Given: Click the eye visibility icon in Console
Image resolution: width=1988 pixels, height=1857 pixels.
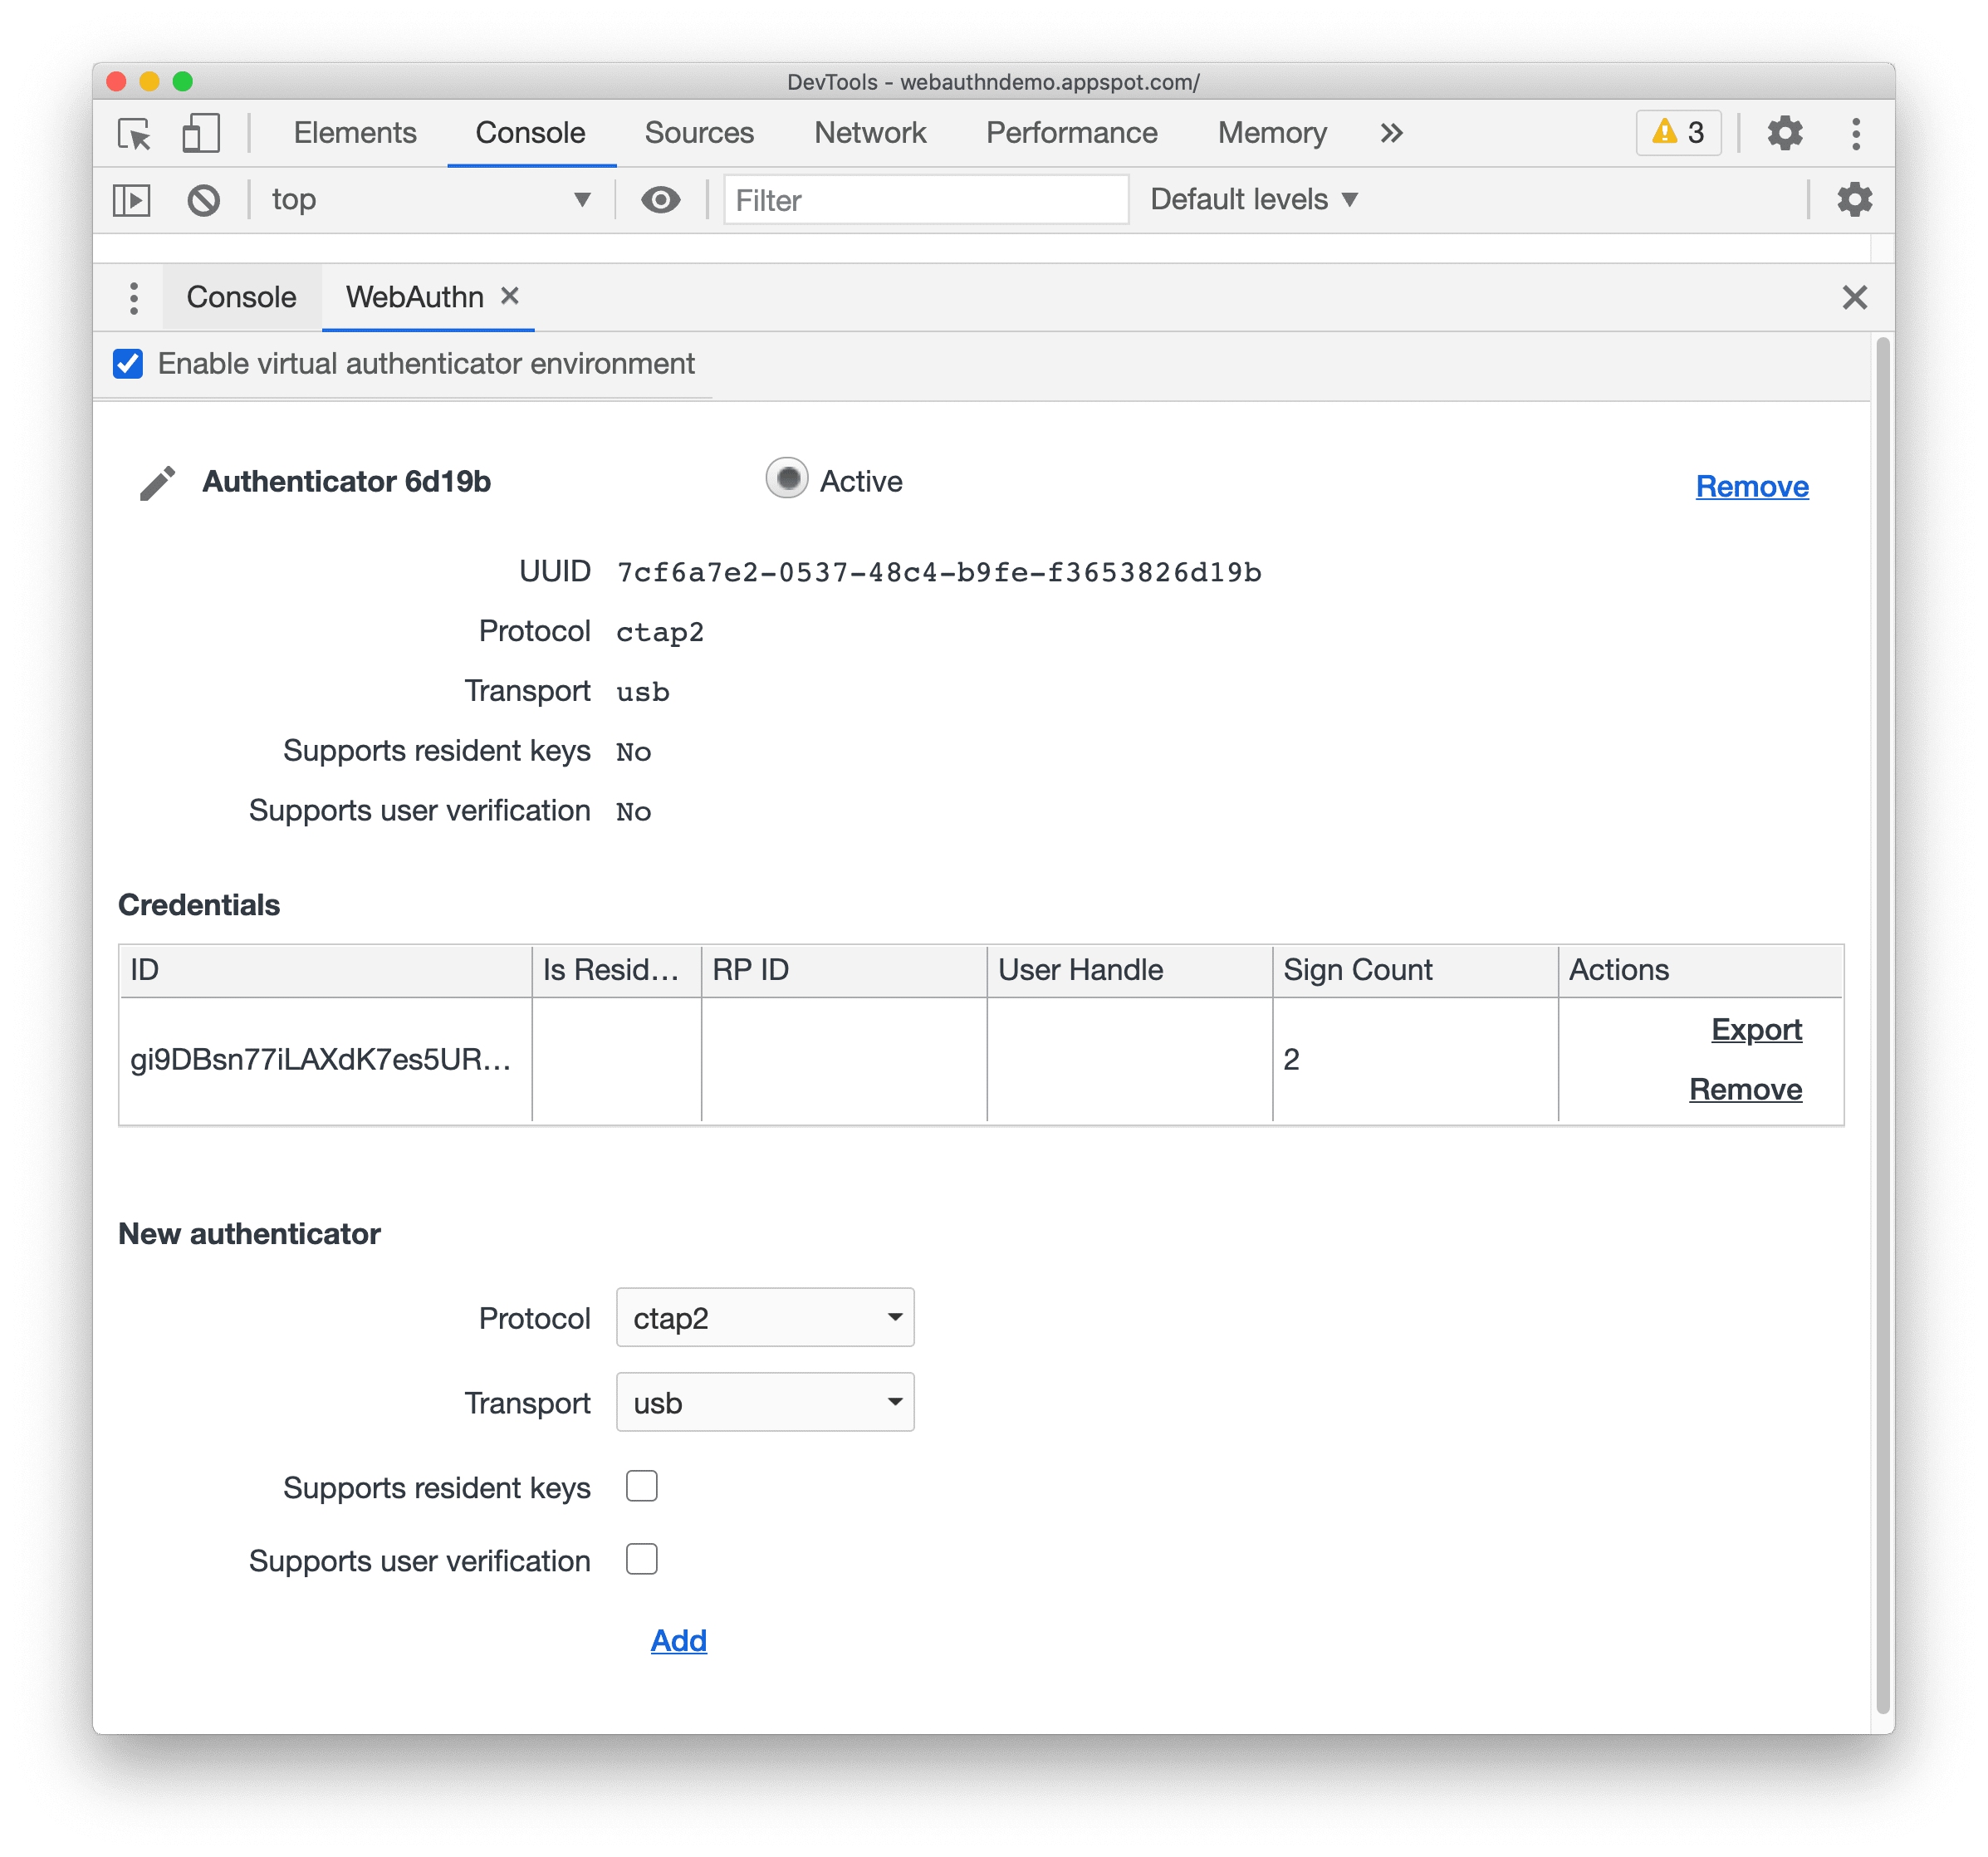Looking at the screenshot, I should [x=659, y=197].
